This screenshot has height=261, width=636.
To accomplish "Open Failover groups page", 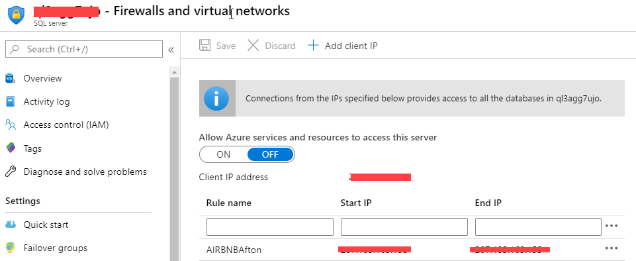I will [x=55, y=248].
